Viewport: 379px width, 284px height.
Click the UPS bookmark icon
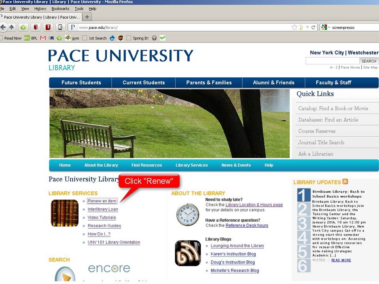pyautogui.click(x=120, y=38)
